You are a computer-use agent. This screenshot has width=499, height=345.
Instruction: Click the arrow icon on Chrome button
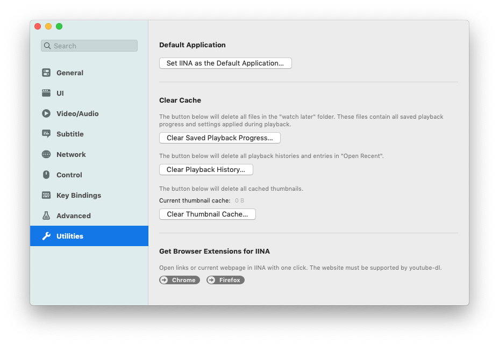(x=164, y=280)
